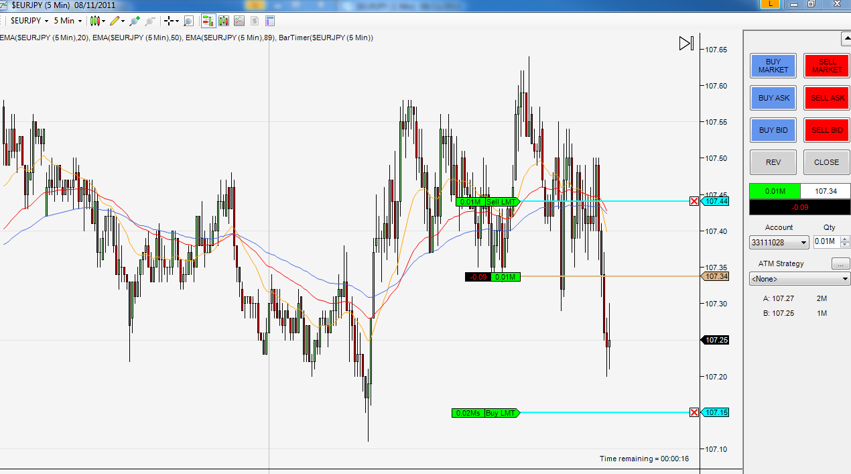Open the Account 33111028 dropdown
Screen dimensions: 851x474
(x=779, y=242)
